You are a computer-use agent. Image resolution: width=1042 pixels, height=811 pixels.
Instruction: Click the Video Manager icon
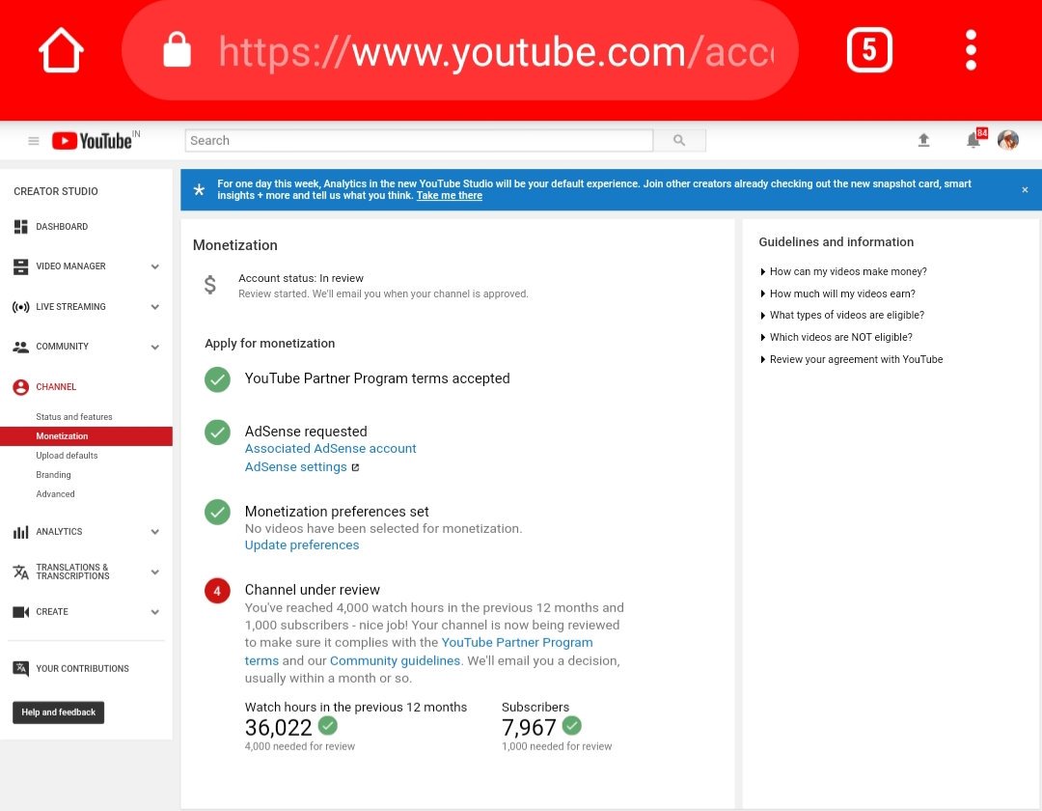coord(20,266)
